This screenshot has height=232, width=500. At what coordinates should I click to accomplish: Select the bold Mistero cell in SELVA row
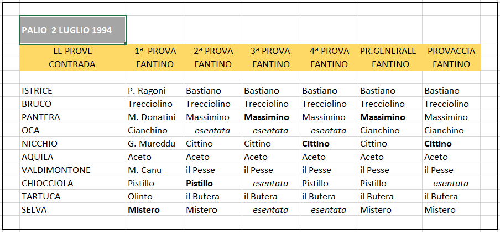155,210
